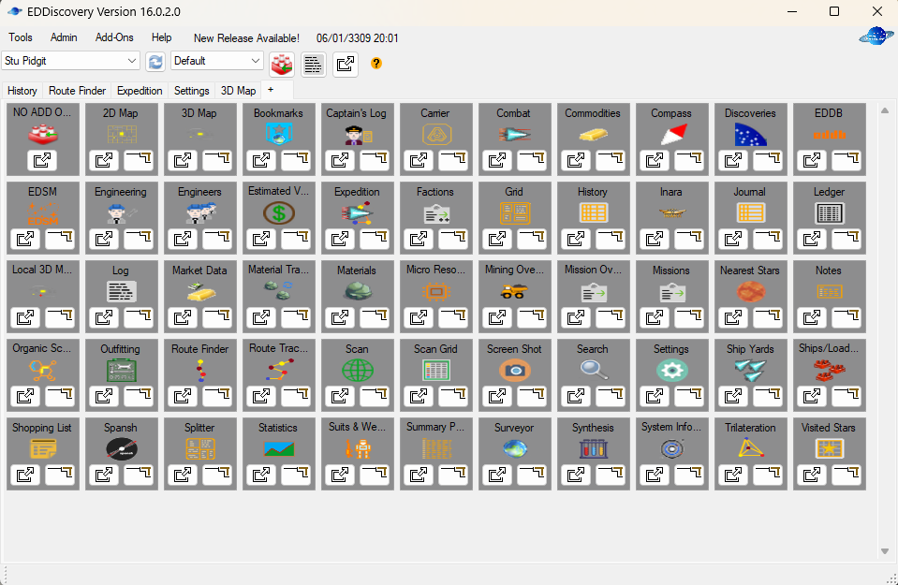Image resolution: width=898 pixels, height=585 pixels.
Task: Pop out Market Data into a window
Action: point(183,317)
